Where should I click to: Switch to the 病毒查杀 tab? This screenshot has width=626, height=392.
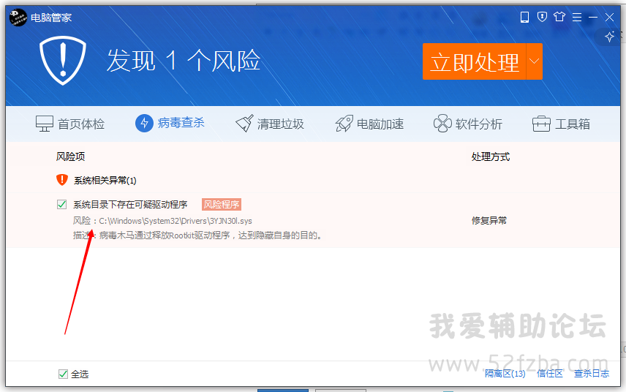170,123
